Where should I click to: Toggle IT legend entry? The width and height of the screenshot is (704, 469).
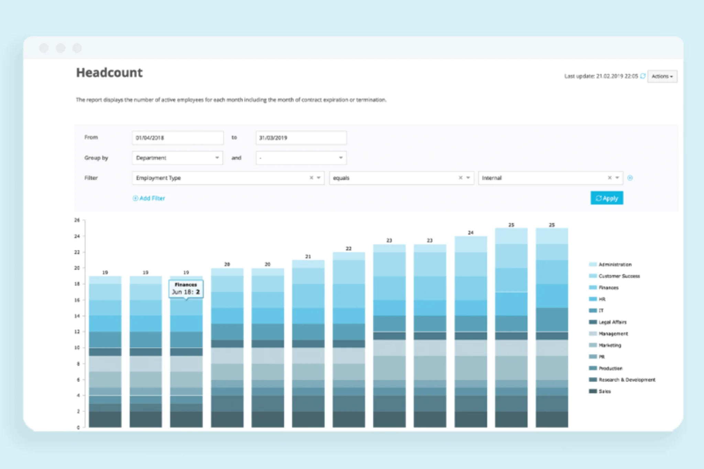click(x=596, y=311)
